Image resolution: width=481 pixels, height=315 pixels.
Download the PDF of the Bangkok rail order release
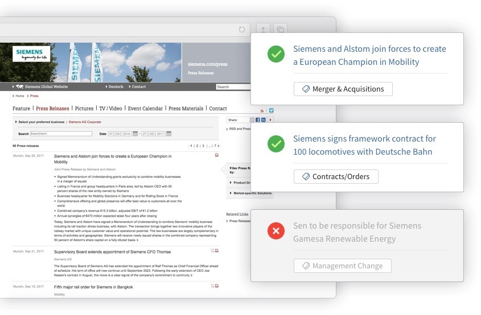[x=217, y=286]
